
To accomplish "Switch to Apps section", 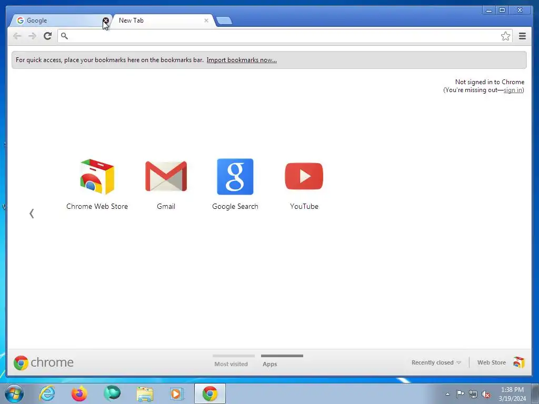I will [282, 361].
